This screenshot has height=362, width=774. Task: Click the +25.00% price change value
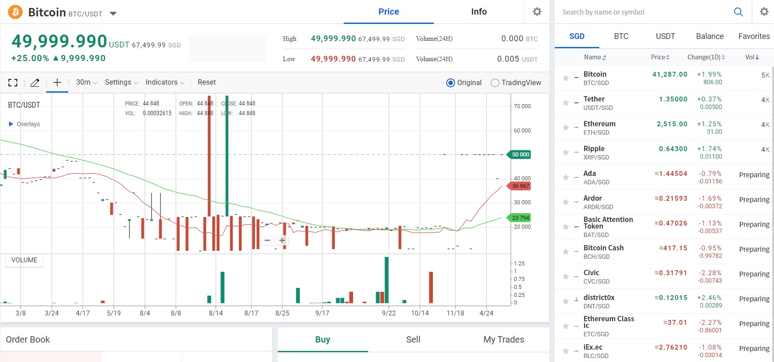click(x=30, y=58)
